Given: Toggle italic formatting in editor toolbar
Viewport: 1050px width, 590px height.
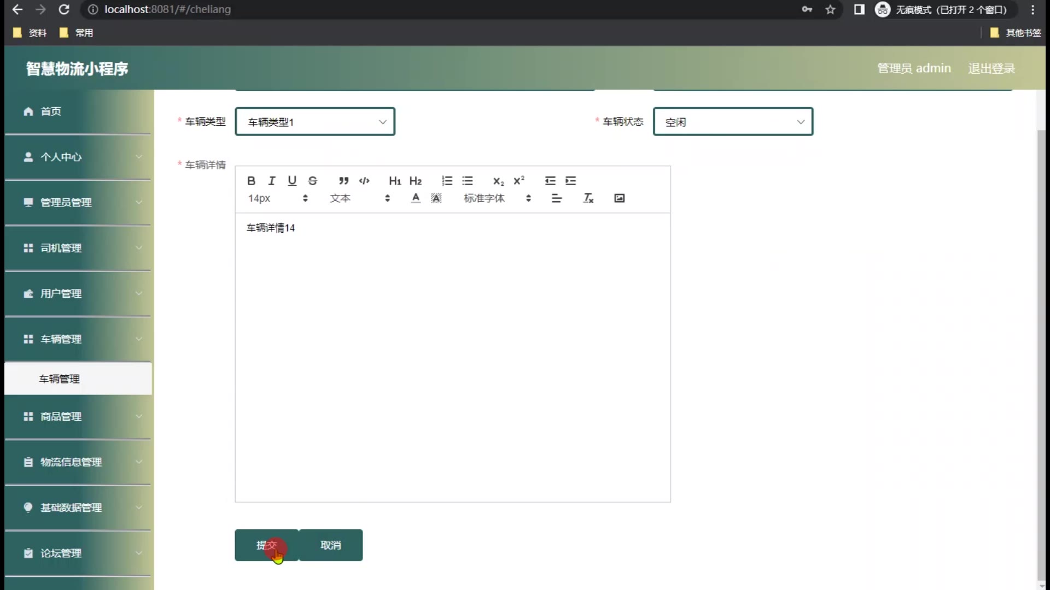Looking at the screenshot, I should pos(272,181).
